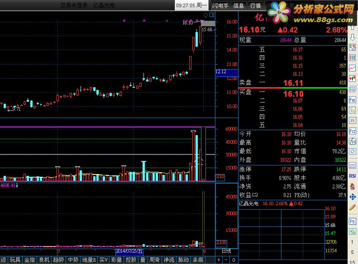Click the circle-in-box sidebar icon
The image size is (358, 264).
[x=353, y=151]
